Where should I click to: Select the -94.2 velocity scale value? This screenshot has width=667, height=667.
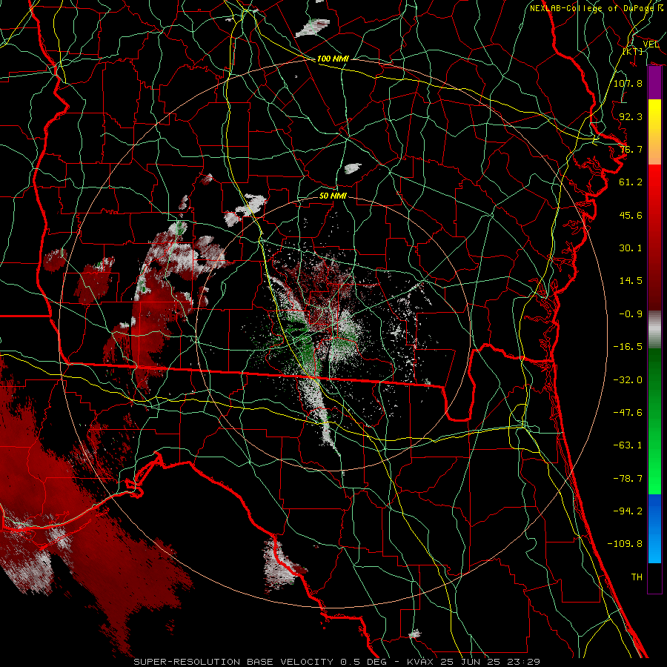click(x=628, y=511)
